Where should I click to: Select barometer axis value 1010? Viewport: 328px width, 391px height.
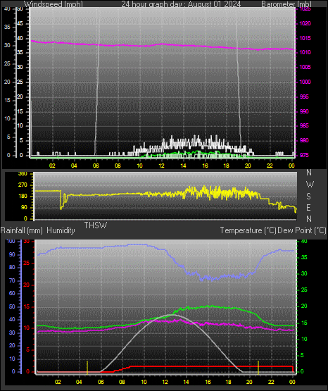(305, 53)
